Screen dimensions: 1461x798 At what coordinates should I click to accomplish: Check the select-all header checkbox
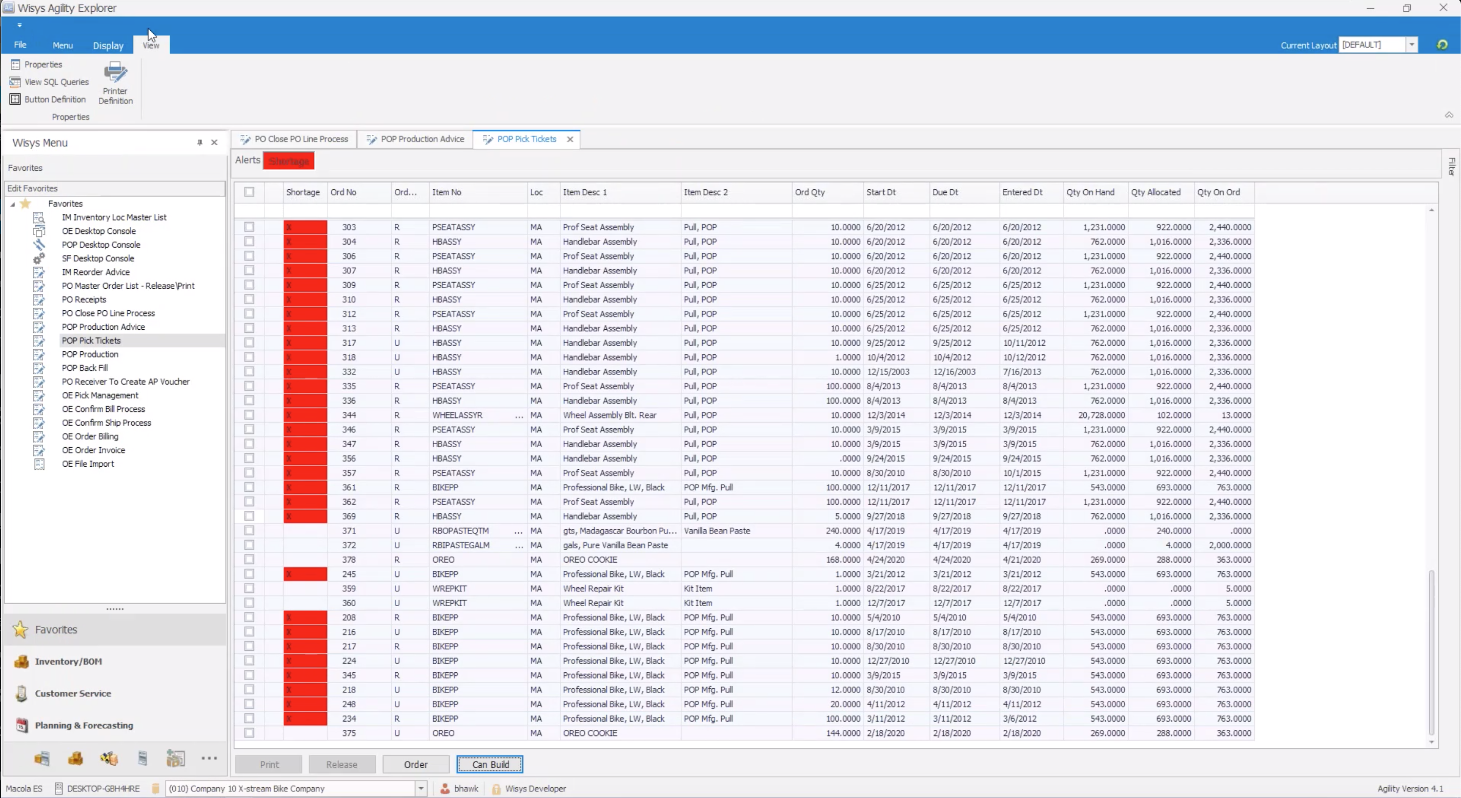pyautogui.click(x=249, y=192)
